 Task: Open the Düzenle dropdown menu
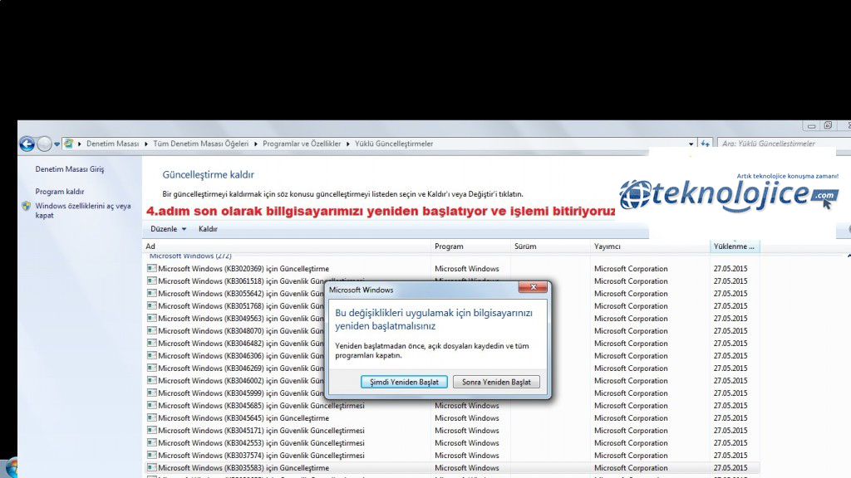pyautogui.click(x=168, y=229)
